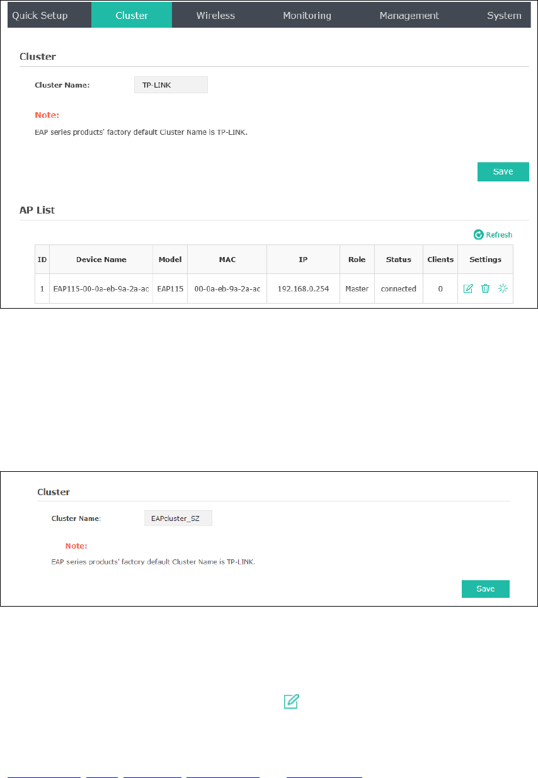Refresh the AP List
538x778 pixels.
pos(493,235)
